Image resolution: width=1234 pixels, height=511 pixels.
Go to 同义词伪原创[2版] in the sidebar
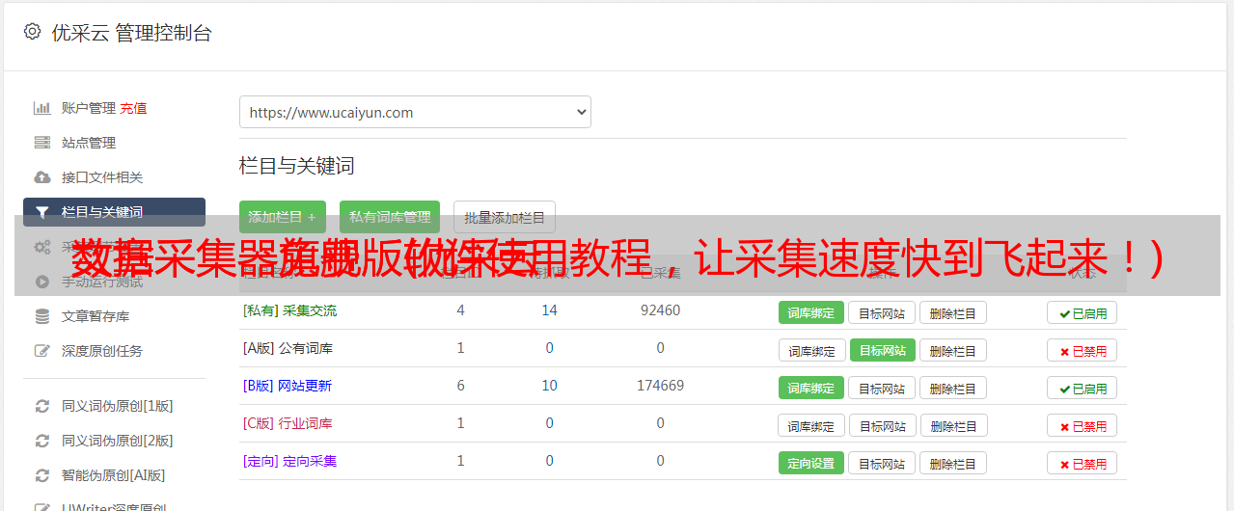tap(117, 441)
